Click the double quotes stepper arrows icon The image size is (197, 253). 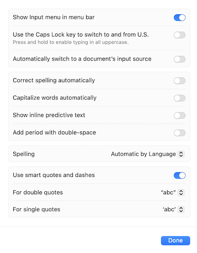[x=181, y=193]
